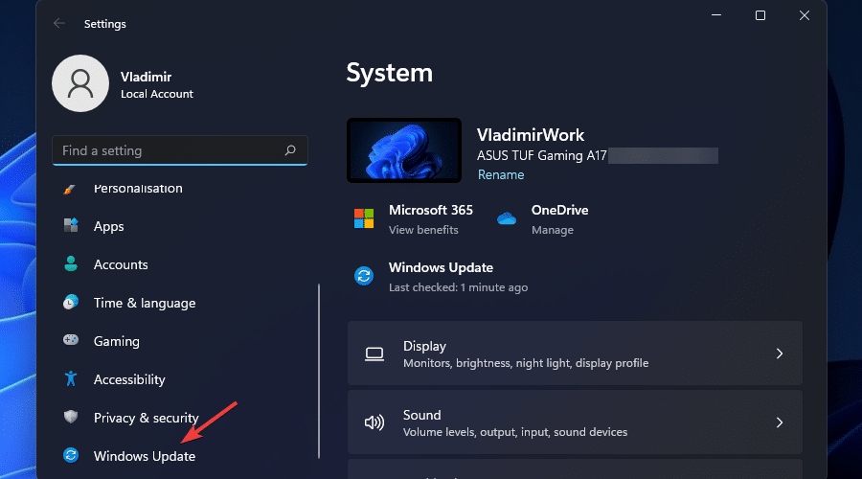The image size is (862, 479).
Task: Click the sidebar vertical scrollbar
Action: click(319, 371)
